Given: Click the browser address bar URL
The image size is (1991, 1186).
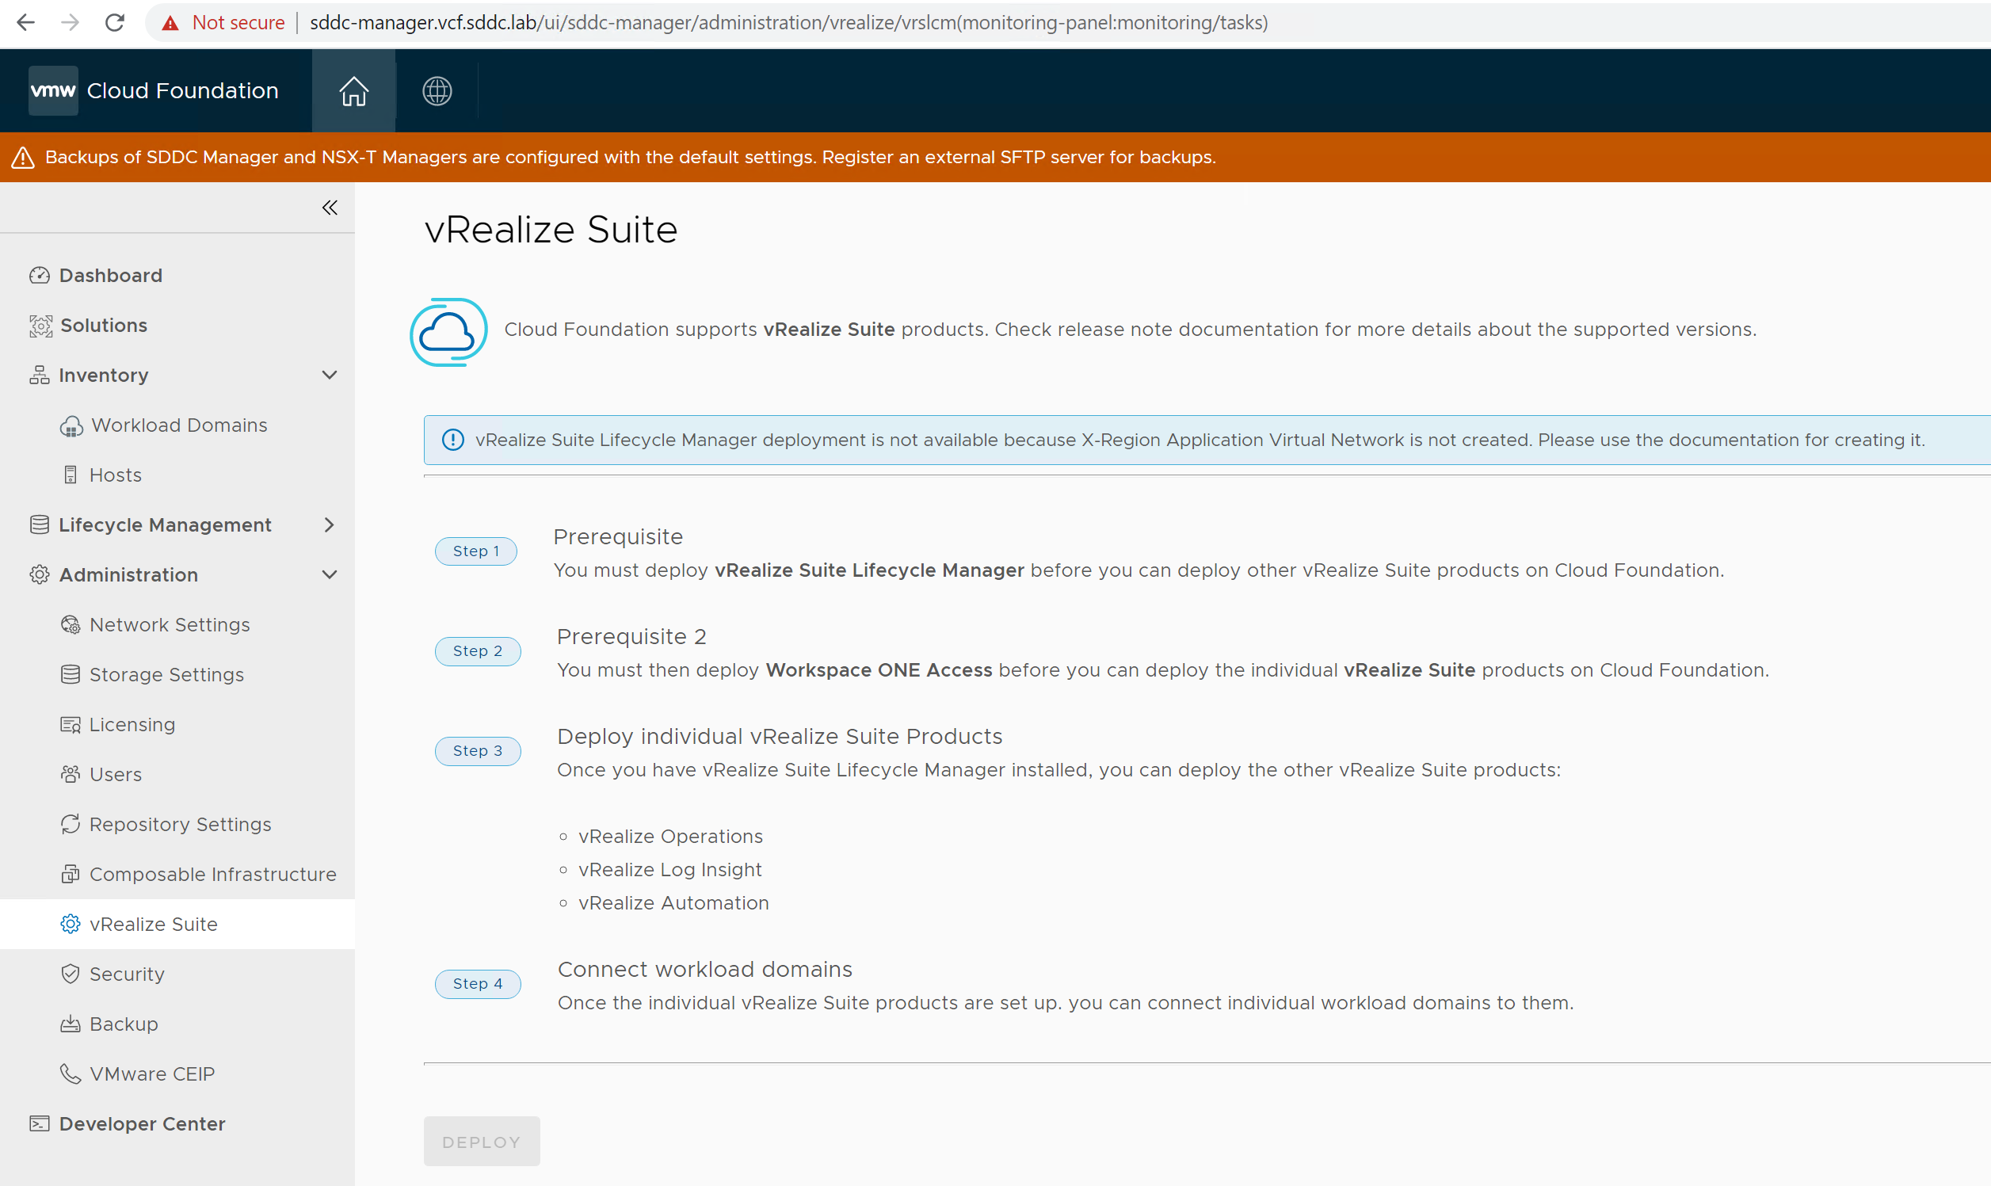Looking at the screenshot, I should [x=788, y=22].
